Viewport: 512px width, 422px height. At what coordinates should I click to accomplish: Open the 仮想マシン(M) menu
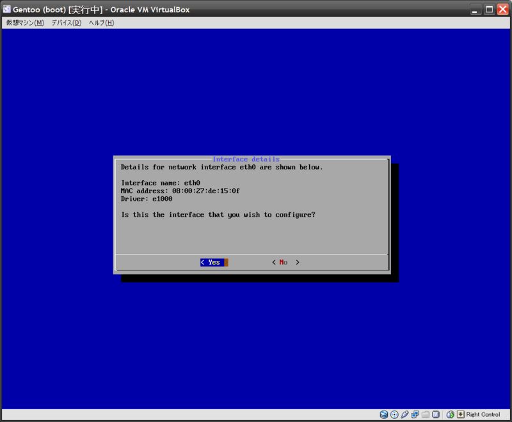[25, 23]
